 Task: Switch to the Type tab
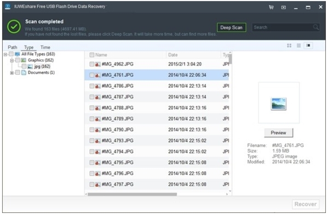pos(28,47)
